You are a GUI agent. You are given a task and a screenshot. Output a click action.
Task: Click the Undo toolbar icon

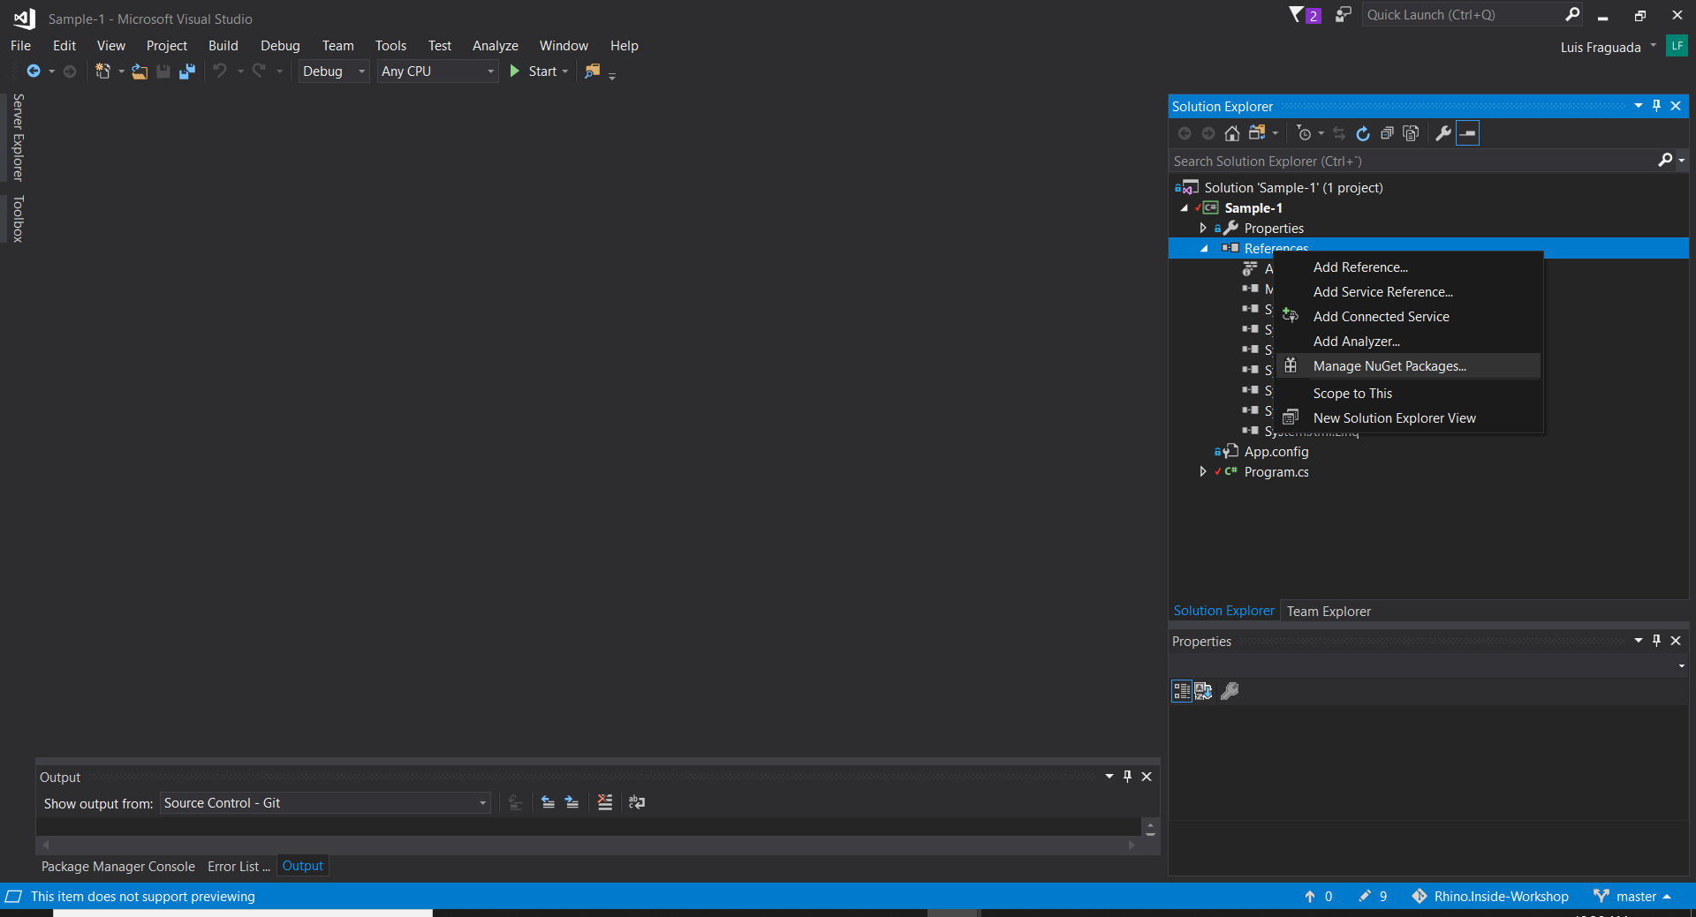coord(220,71)
